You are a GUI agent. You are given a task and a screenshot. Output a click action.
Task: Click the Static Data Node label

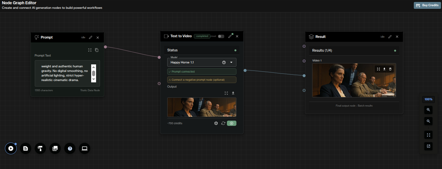click(x=90, y=90)
